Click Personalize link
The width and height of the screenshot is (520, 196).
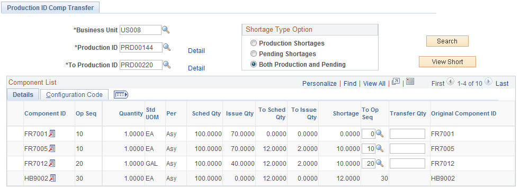coord(319,84)
